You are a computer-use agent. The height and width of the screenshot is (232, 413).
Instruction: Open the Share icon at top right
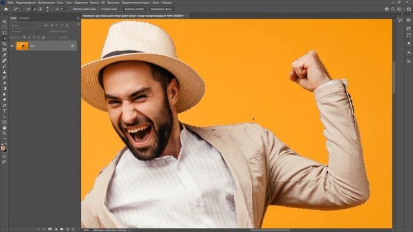pyautogui.click(x=409, y=9)
